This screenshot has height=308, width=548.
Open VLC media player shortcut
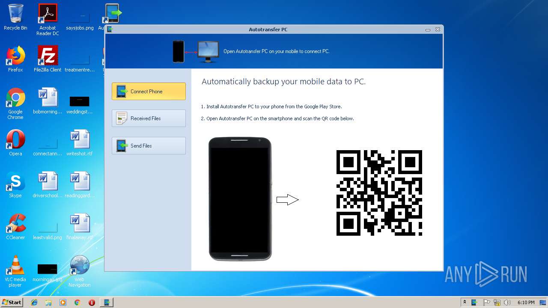click(x=15, y=271)
